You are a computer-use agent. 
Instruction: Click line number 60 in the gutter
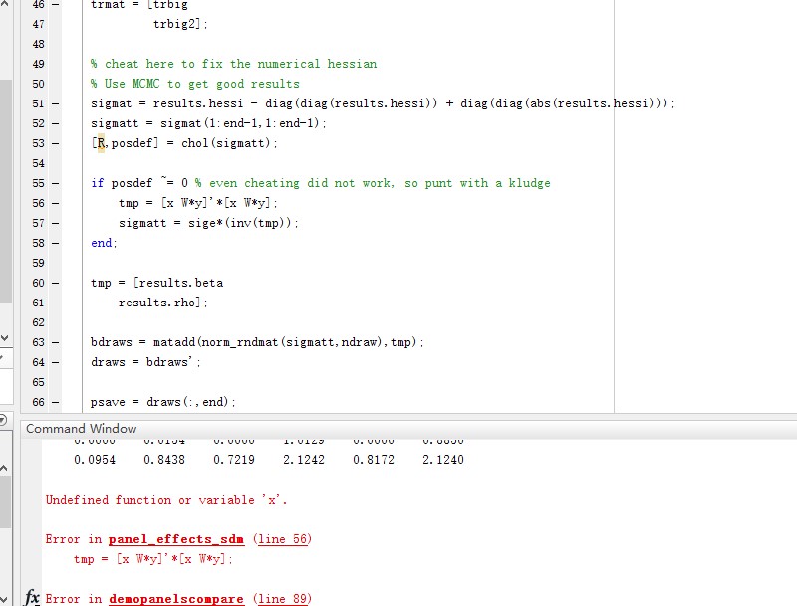point(39,283)
